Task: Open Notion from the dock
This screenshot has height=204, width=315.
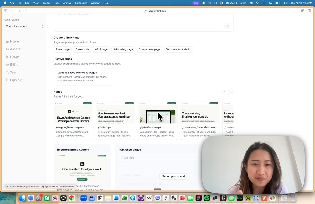Action: click(x=100, y=198)
